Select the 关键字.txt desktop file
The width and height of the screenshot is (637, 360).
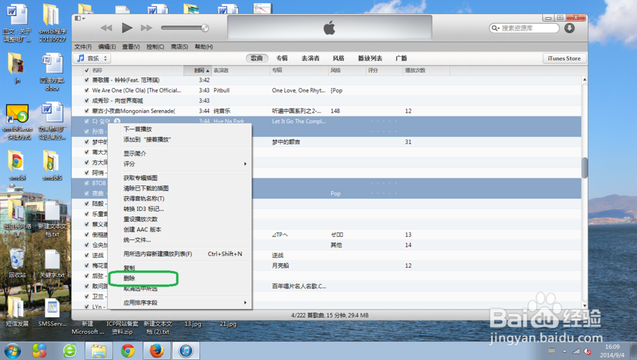pos(52,263)
